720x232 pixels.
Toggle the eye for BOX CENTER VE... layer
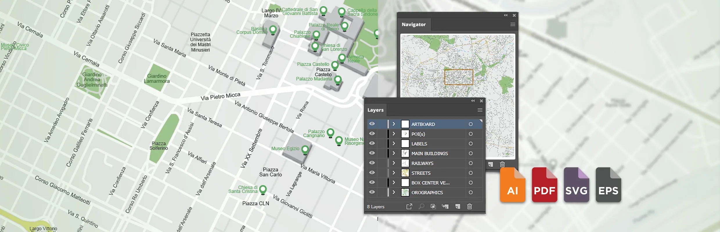[x=372, y=182]
